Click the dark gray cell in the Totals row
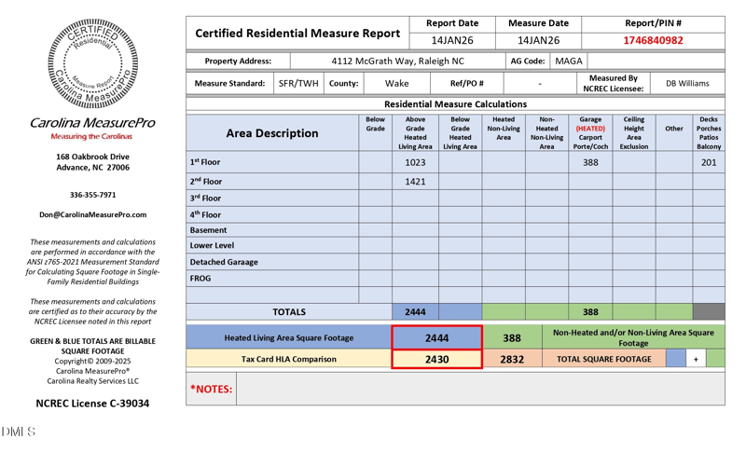 tap(709, 312)
